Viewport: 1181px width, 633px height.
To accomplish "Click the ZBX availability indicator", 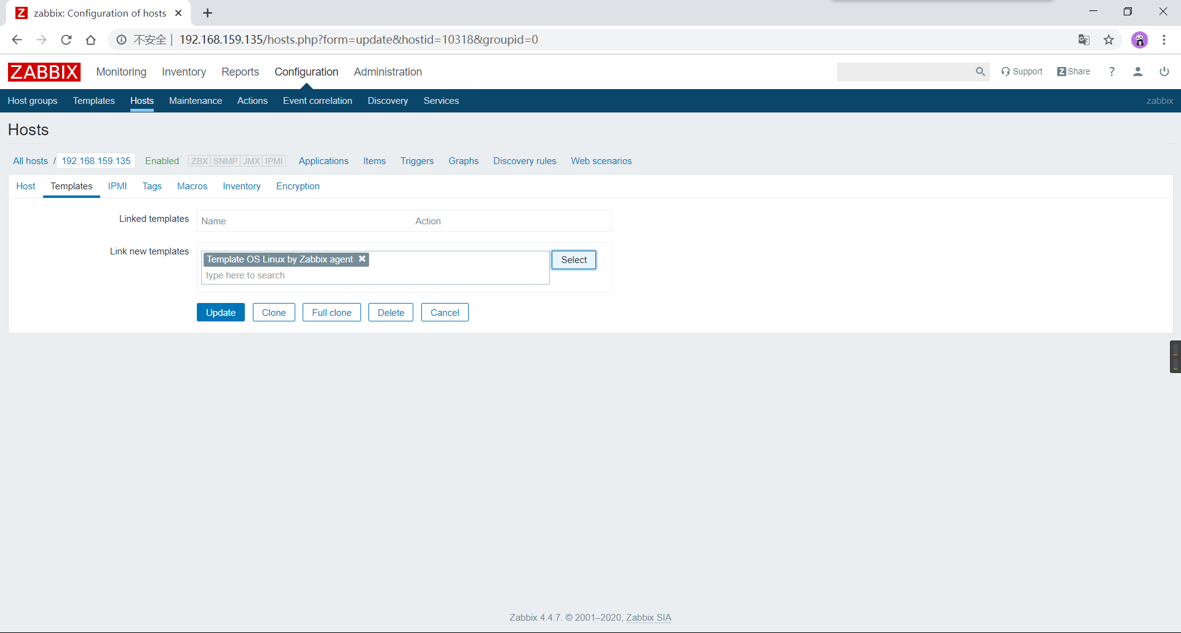I will coord(199,161).
